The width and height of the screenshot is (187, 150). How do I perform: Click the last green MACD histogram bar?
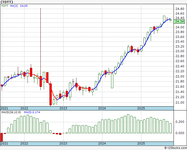pos(170,128)
